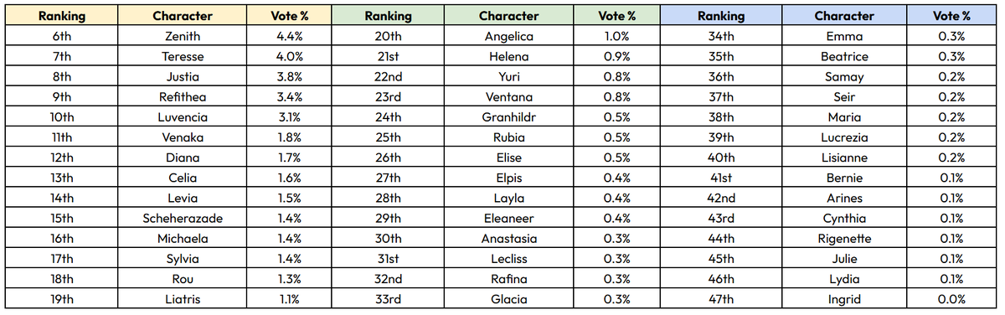The height and width of the screenshot is (315, 1005).
Task: Select the 4.4% vote cell
Action: tap(289, 36)
